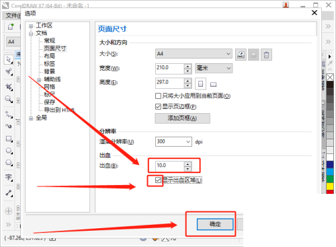Expand toolbar overflow chevron at top right

328,26
